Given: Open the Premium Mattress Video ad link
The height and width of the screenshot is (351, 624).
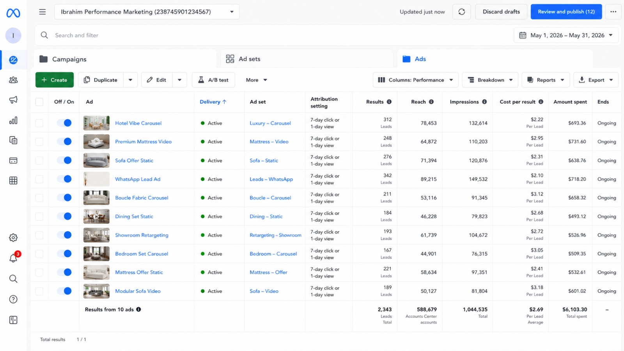Looking at the screenshot, I should [143, 142].
